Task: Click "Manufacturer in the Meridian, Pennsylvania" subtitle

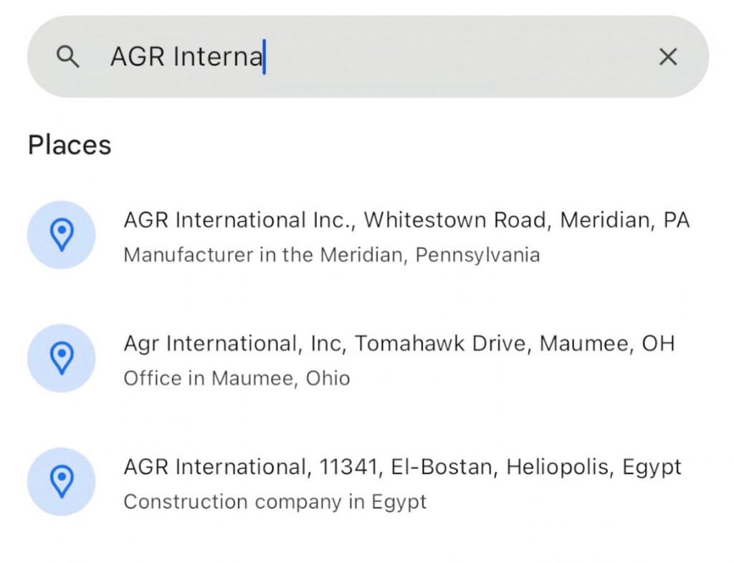Action: click(331, 255)
